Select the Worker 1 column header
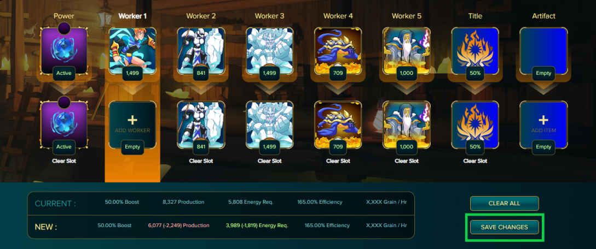This screenshot has width=596, height=249. pyautogui.click(x=132, y=16)
